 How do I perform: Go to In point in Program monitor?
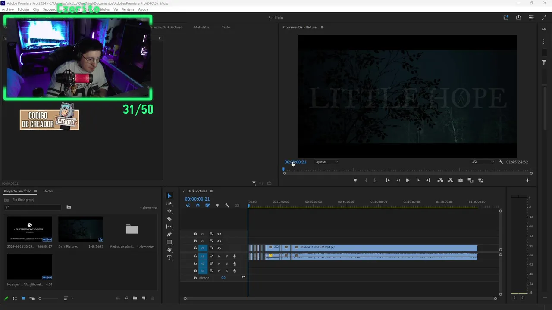(x=388, y=180)
